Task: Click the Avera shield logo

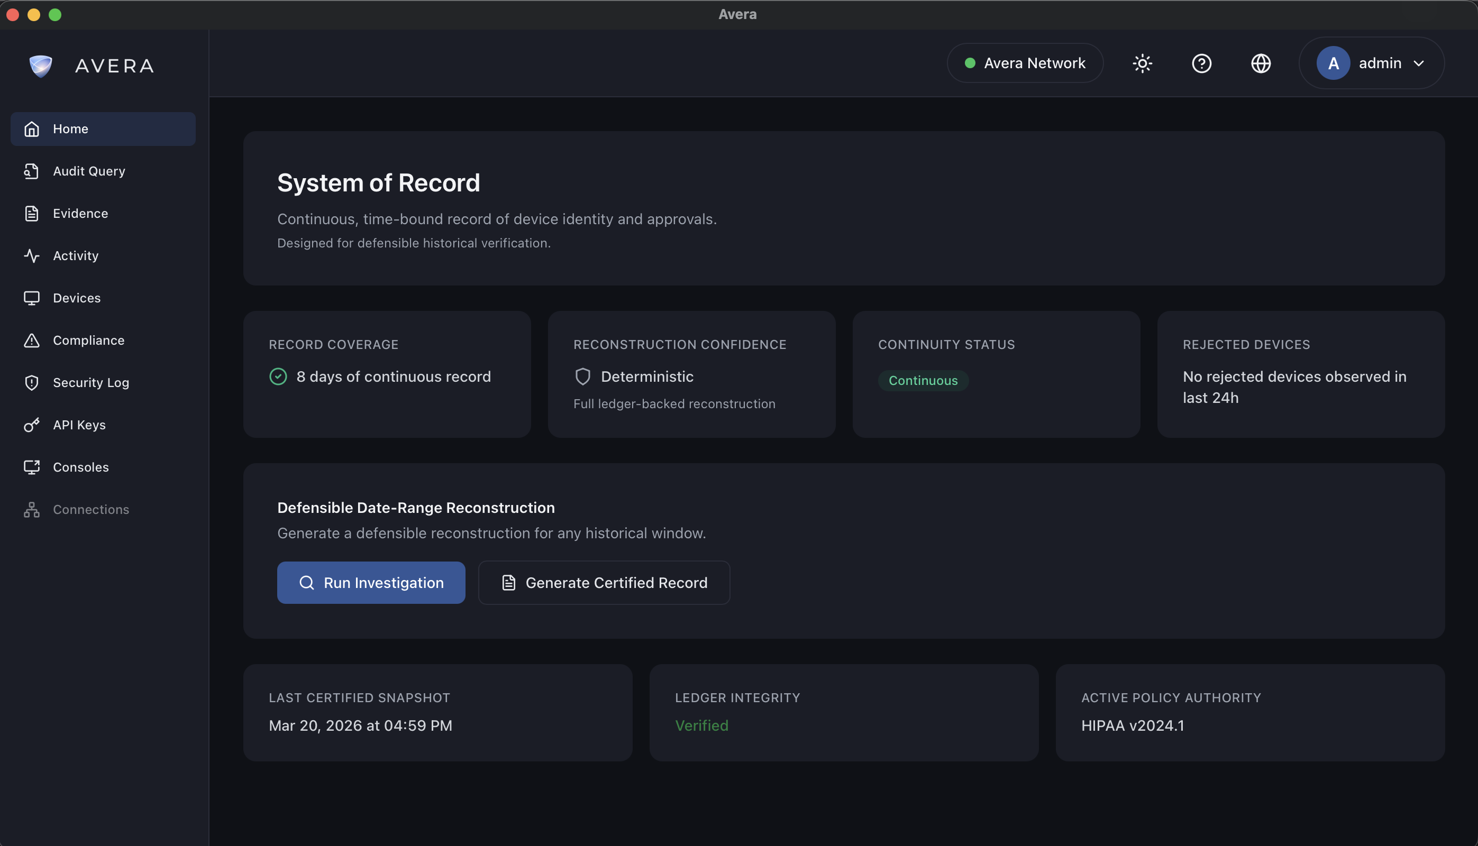Action: point(40,66)
